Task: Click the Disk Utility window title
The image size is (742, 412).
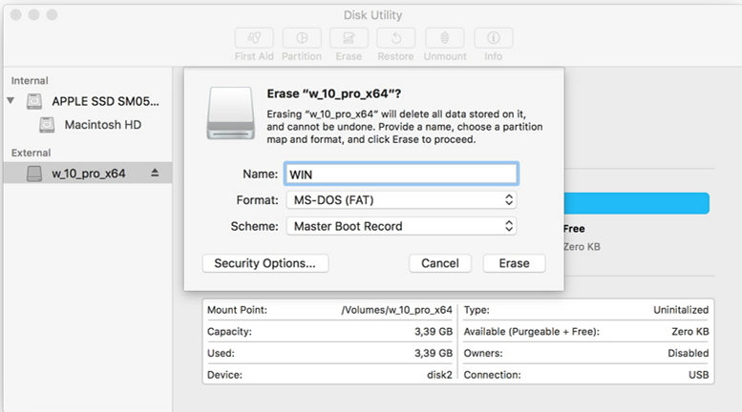Action: [x=372, y=15]
